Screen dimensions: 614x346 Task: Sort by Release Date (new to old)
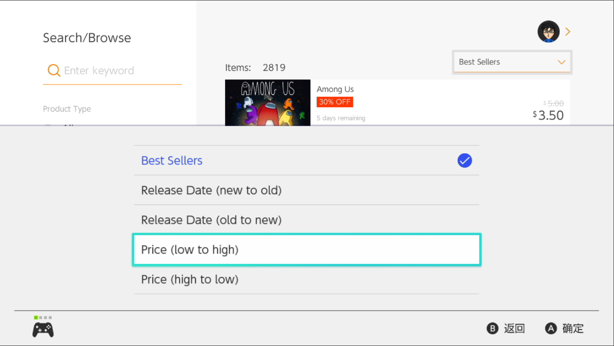[211, 190]
